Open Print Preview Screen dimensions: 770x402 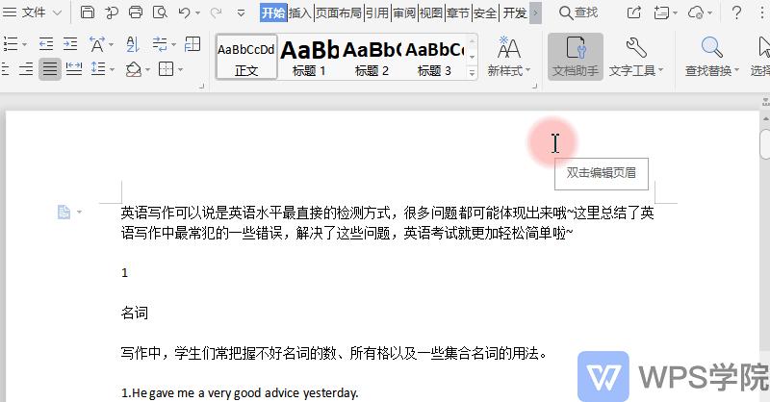point(160,13)
